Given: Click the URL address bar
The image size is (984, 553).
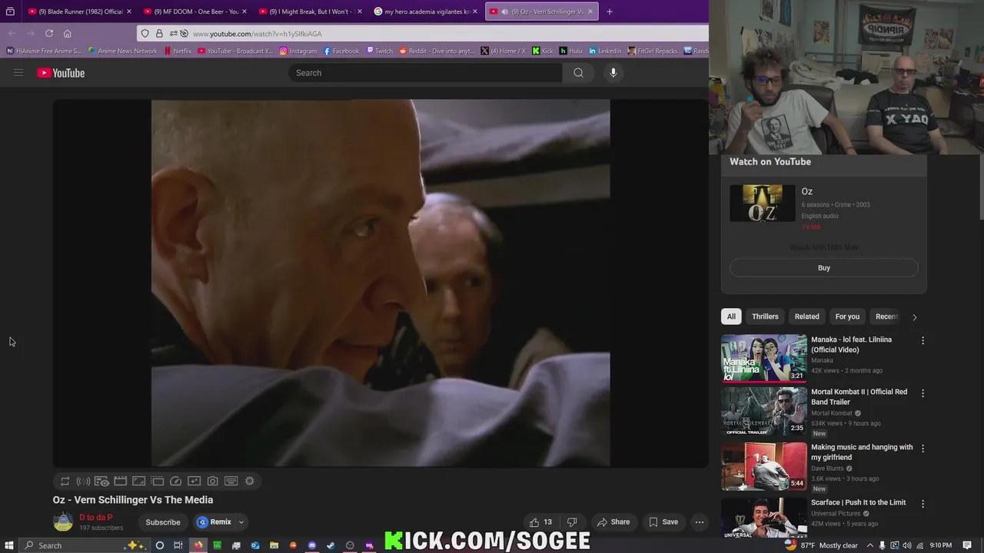Looking at the screenshot, I should (x=423, y=34).
